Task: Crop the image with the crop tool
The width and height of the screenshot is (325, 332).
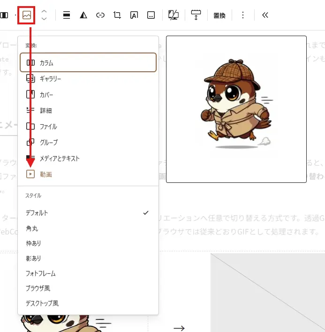Action: point(117,15)
